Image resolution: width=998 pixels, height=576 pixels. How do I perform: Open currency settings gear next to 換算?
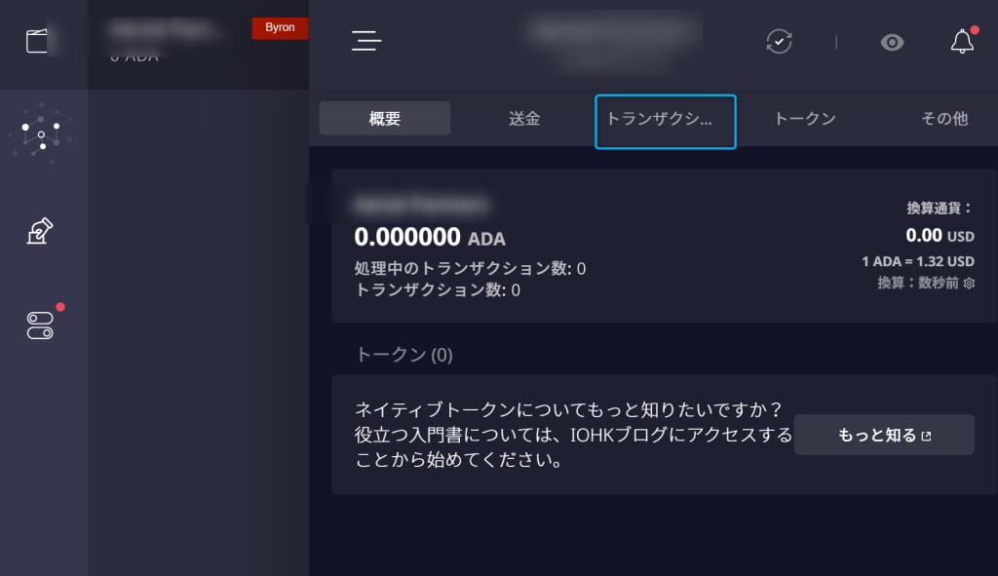[970, 284]
